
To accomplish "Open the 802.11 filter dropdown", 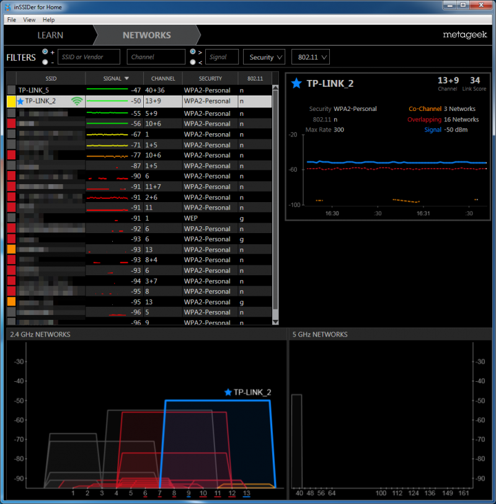I will click(x=311, y=57).
